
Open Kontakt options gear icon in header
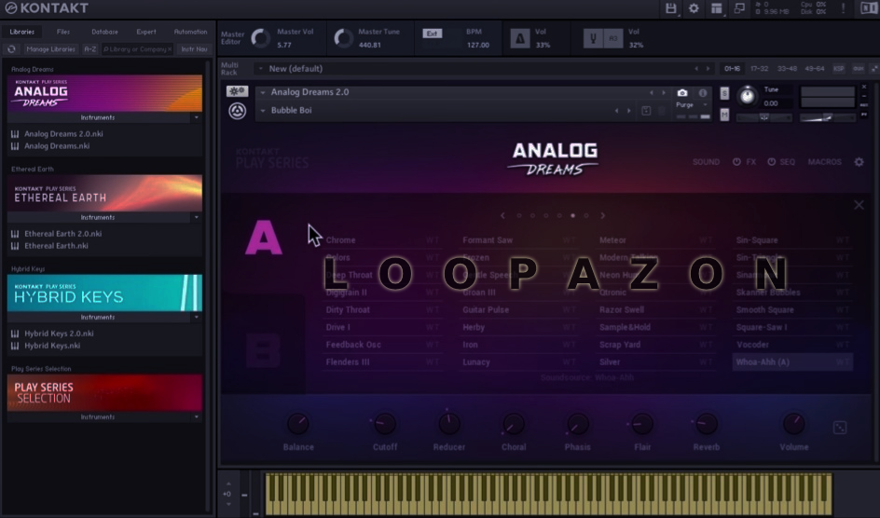[694, 8]
